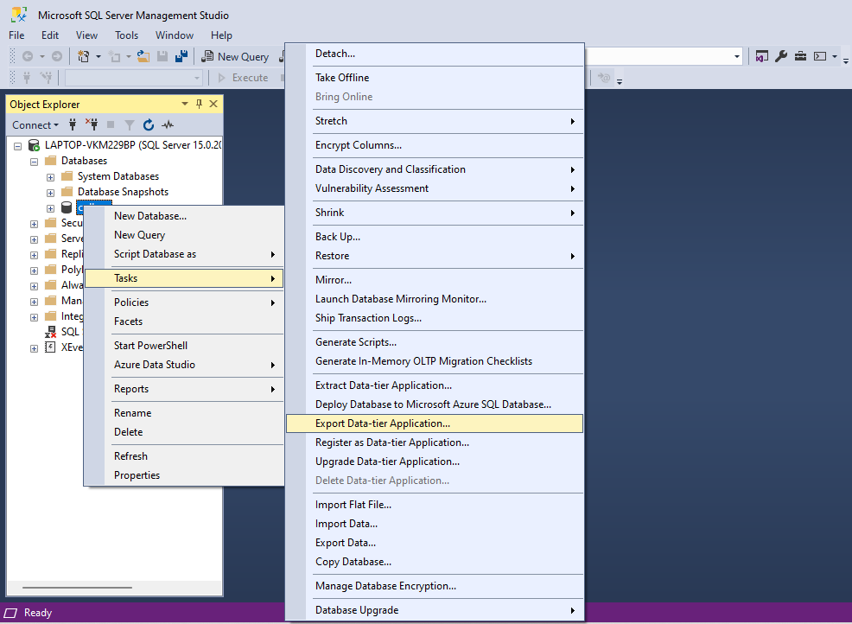Open the Tools menu
This screenshot has height=624, width=852.
tap(127, 35)
